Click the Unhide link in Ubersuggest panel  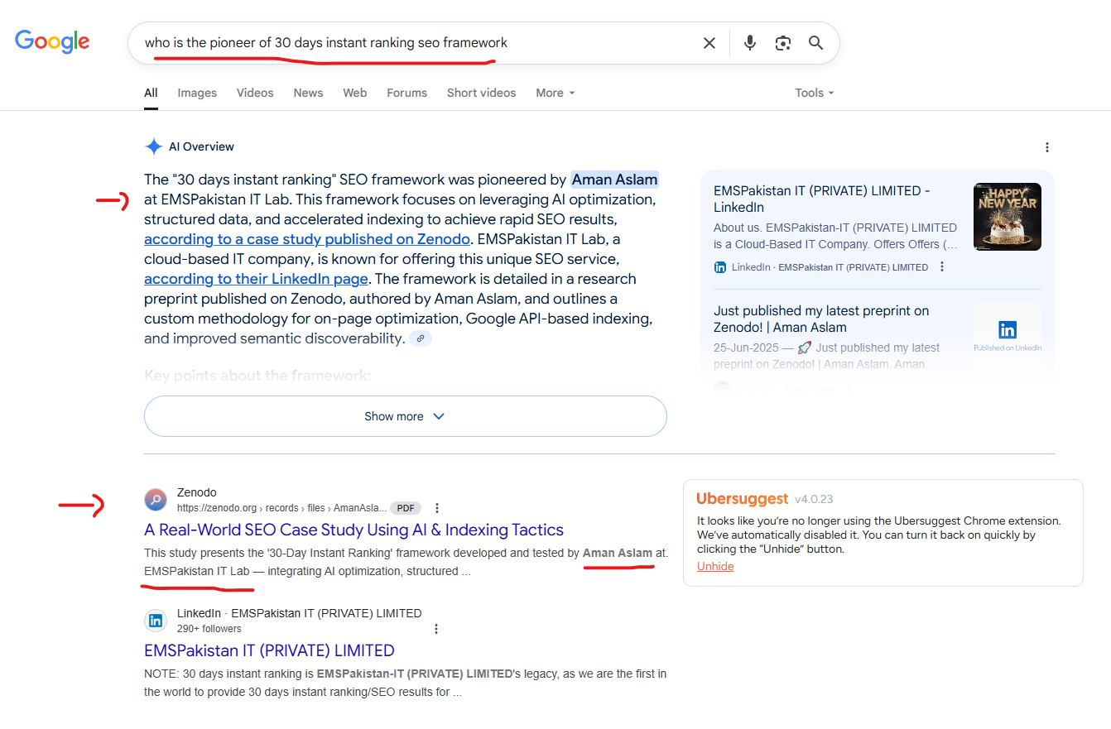pos(715,566)
